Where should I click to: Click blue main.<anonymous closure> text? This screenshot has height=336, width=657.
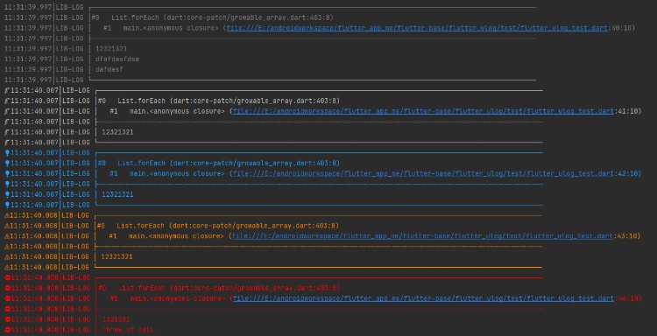point(177,173)
